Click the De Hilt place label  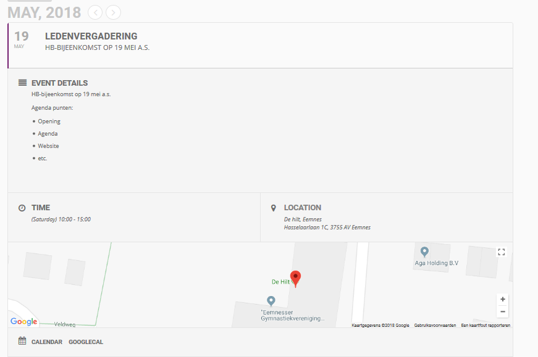[280, 282]
